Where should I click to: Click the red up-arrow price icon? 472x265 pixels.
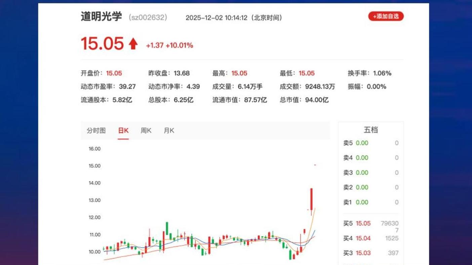point(133,44)
